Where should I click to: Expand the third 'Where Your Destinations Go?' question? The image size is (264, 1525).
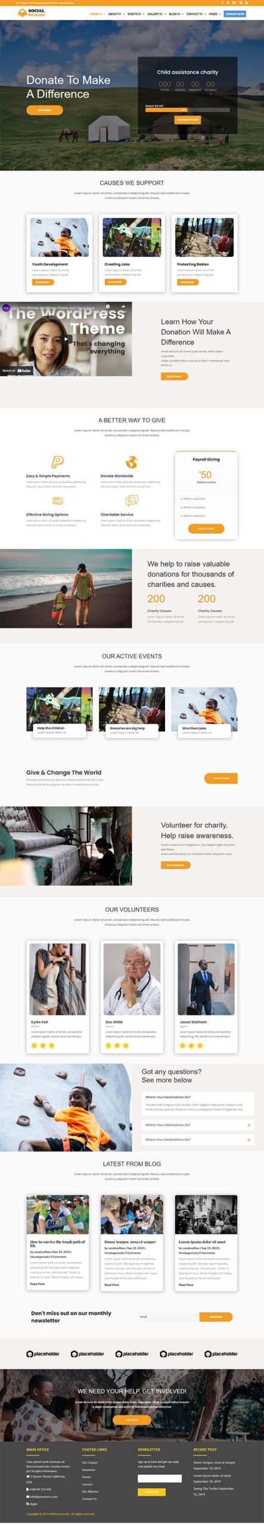pos(198,1140)
